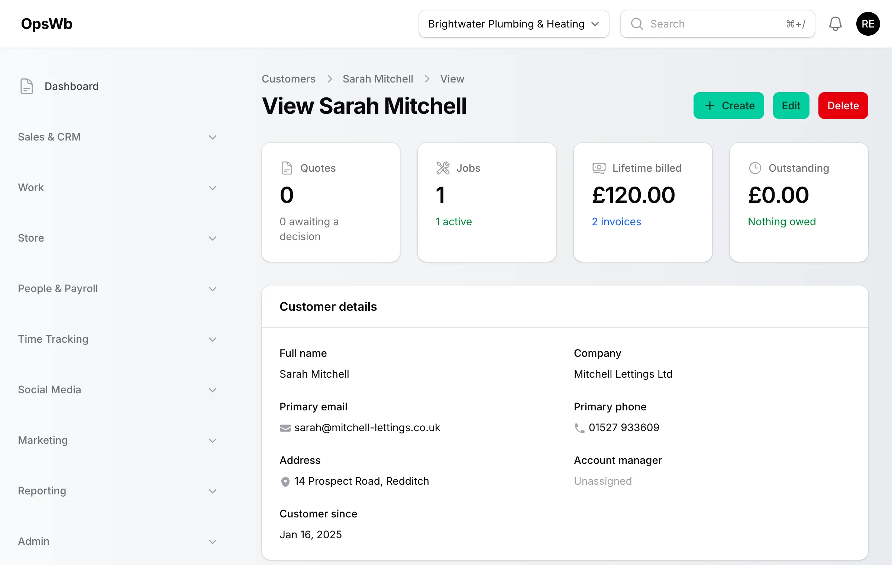
Task: Expand People & Payroll section
Action: click(x=117, y=288)
